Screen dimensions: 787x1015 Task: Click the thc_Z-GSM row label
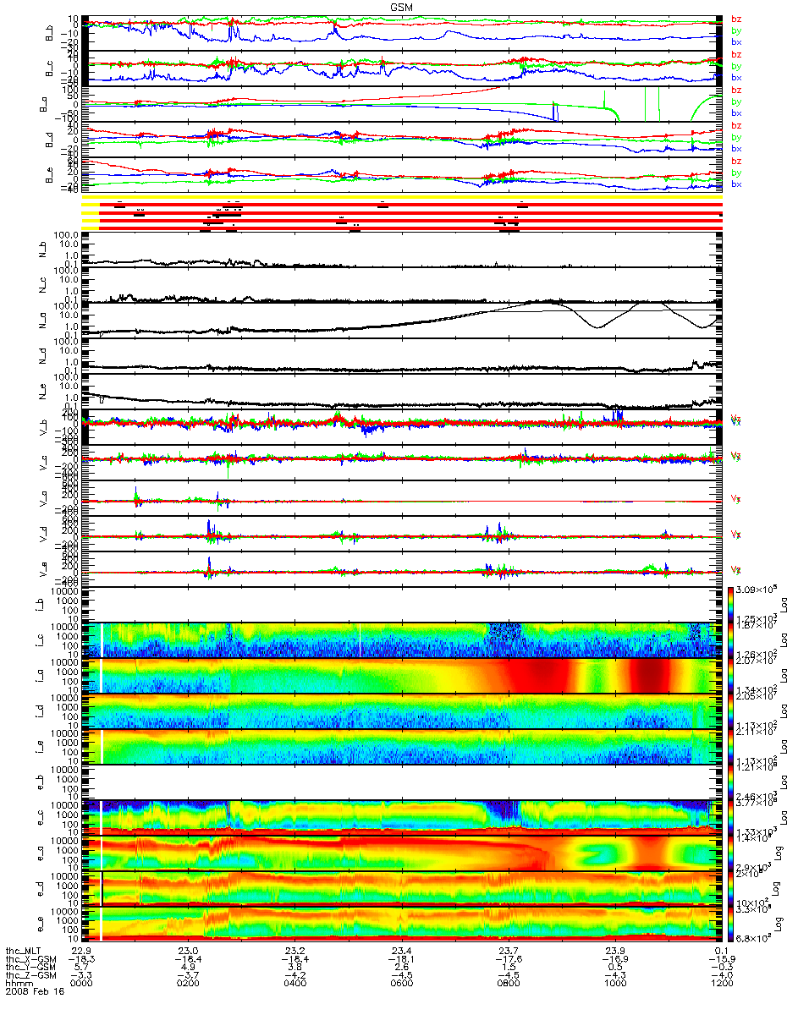[x=30, y=974]
